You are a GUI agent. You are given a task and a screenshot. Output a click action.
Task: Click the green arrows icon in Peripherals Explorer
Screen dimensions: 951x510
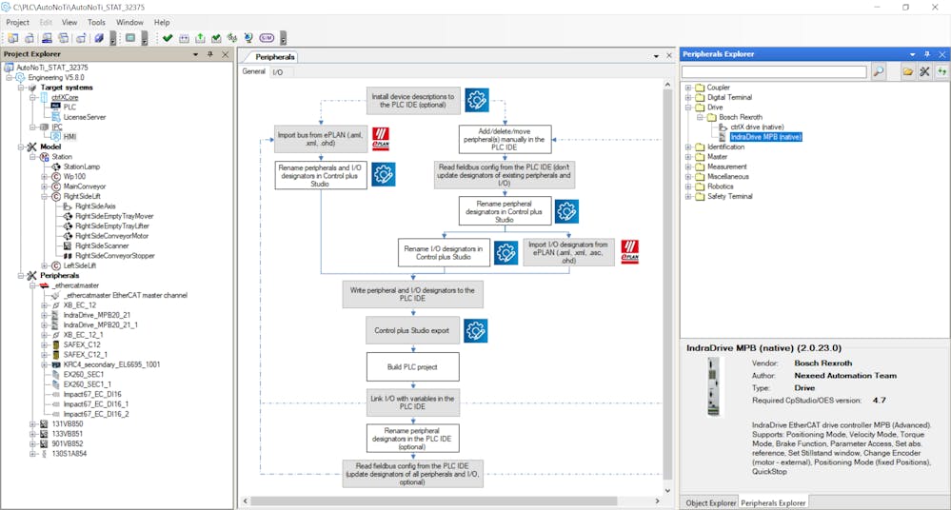click(x=941, y=71)
